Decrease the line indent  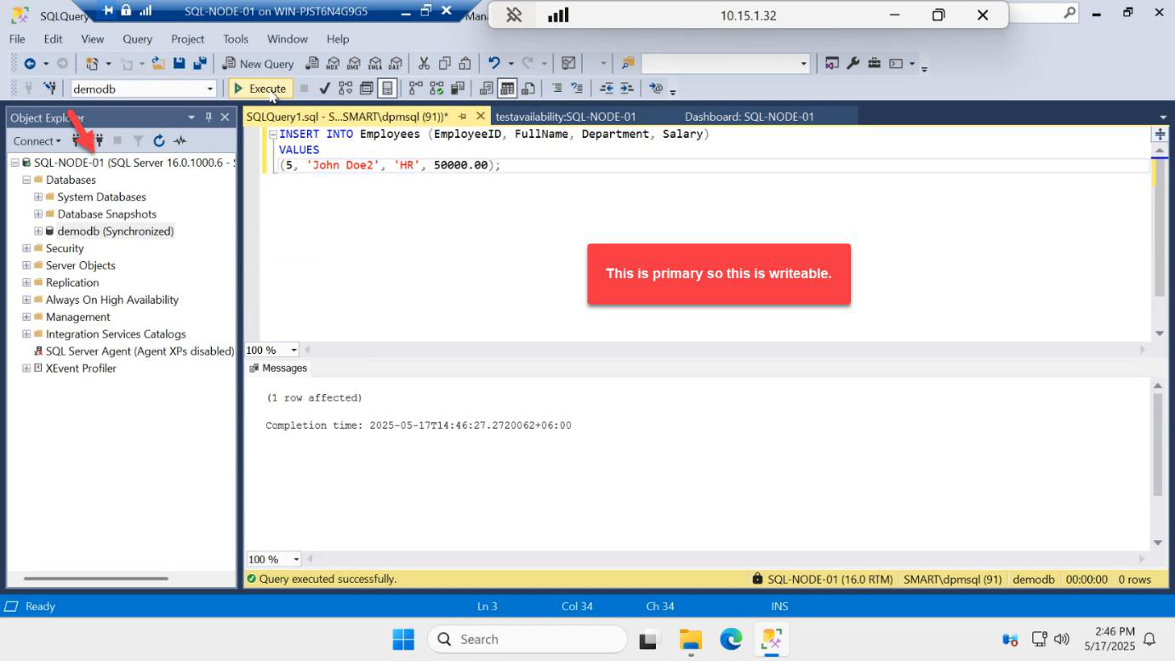607,88
